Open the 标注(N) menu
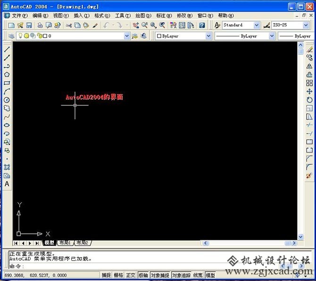The width and height of the screenshot is (316, 281). tap(164, 16)
